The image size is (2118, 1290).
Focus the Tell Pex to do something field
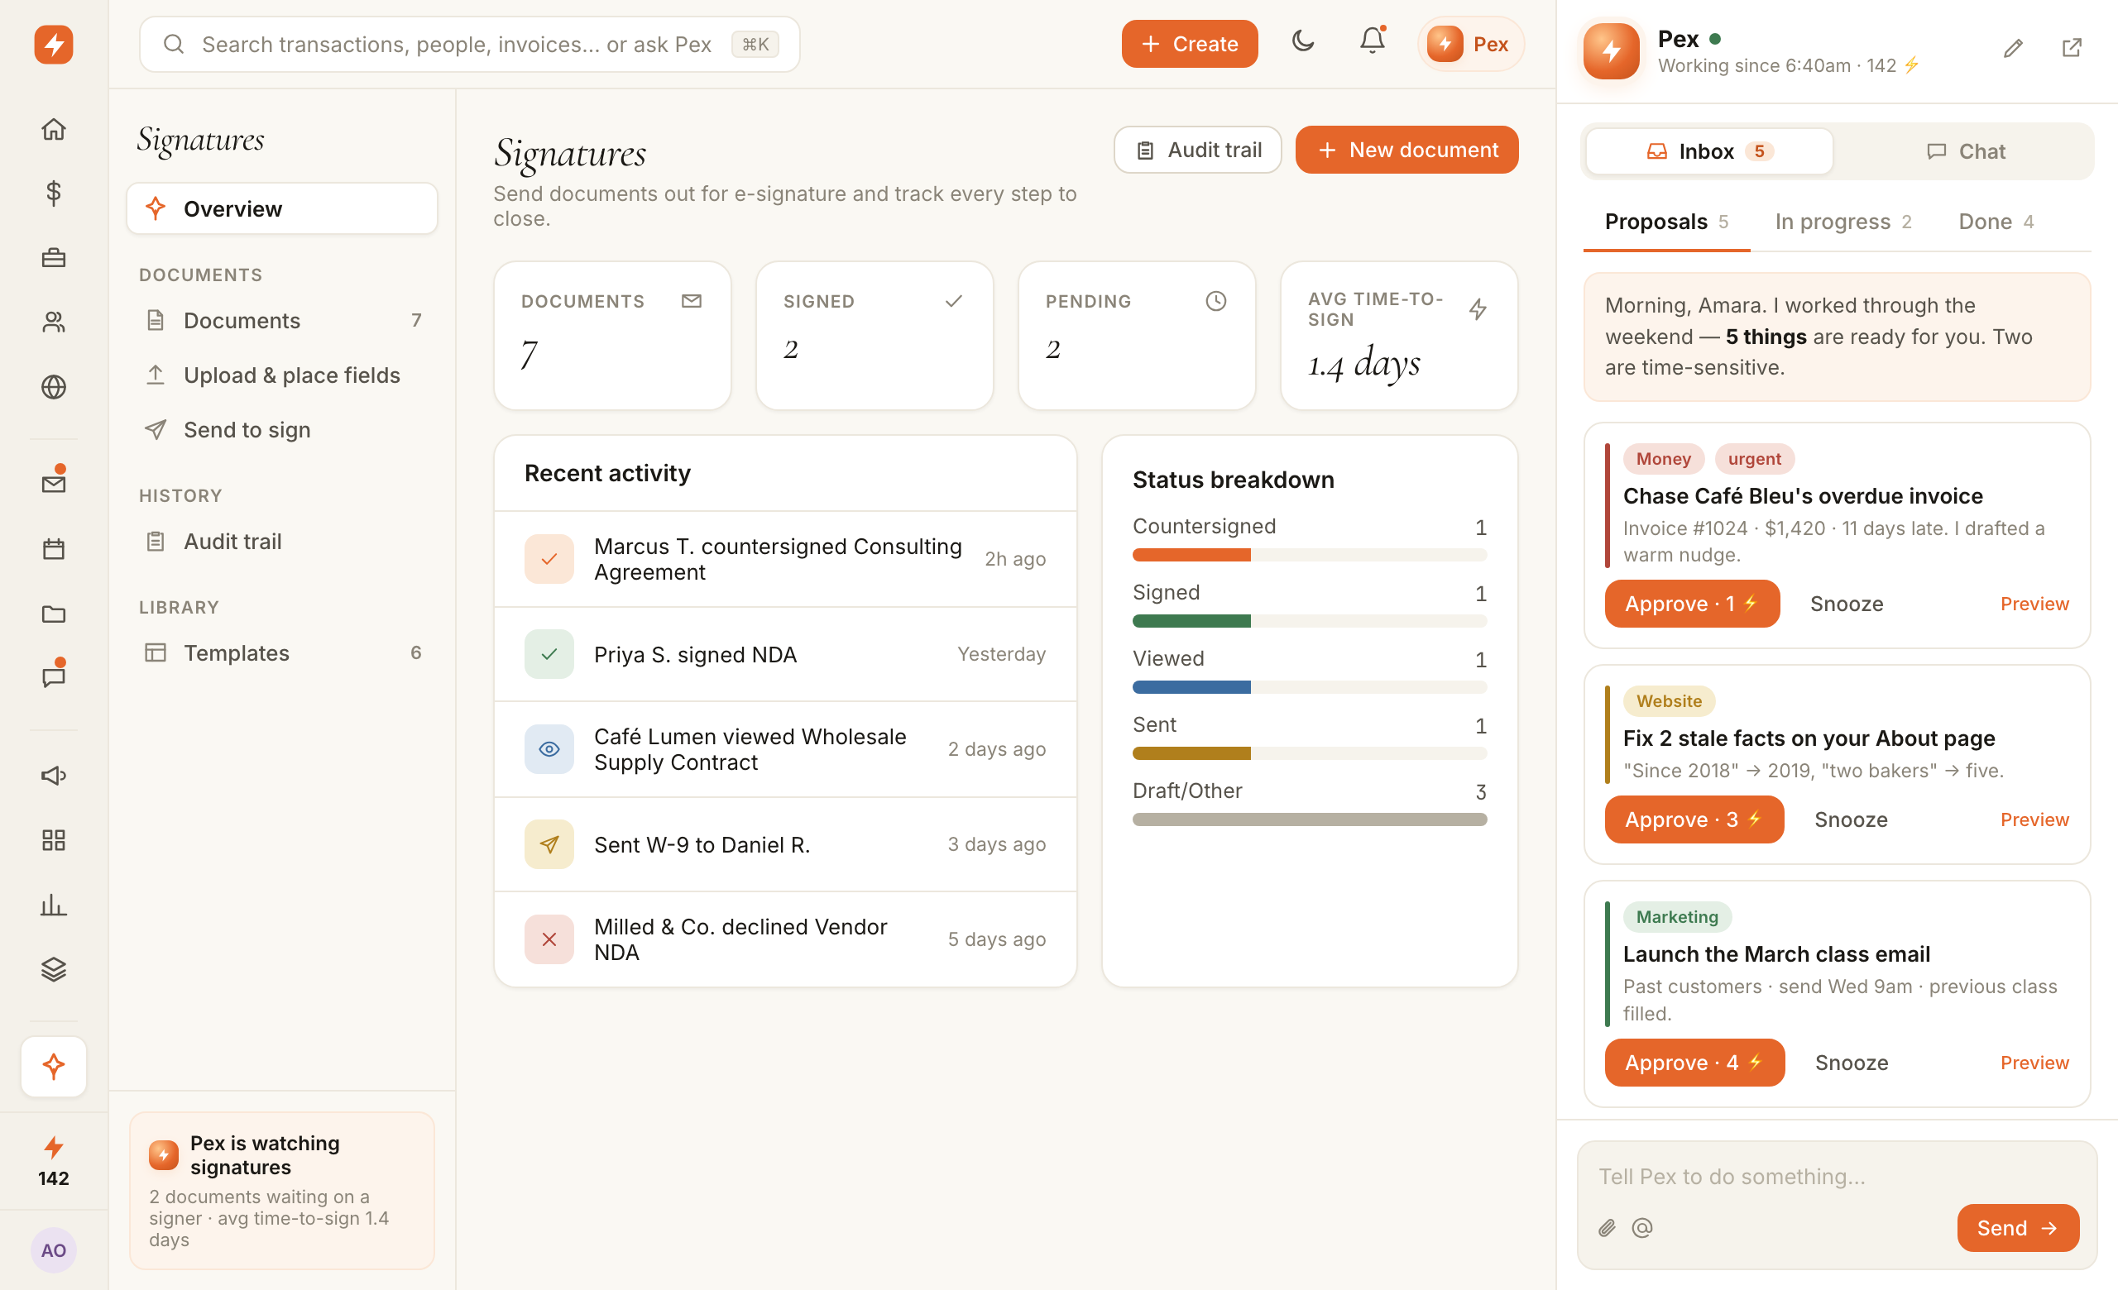point(1836,1177)
